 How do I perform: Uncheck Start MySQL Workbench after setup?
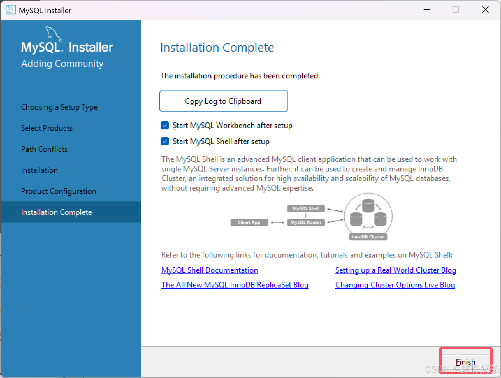(x=165, y=125)
